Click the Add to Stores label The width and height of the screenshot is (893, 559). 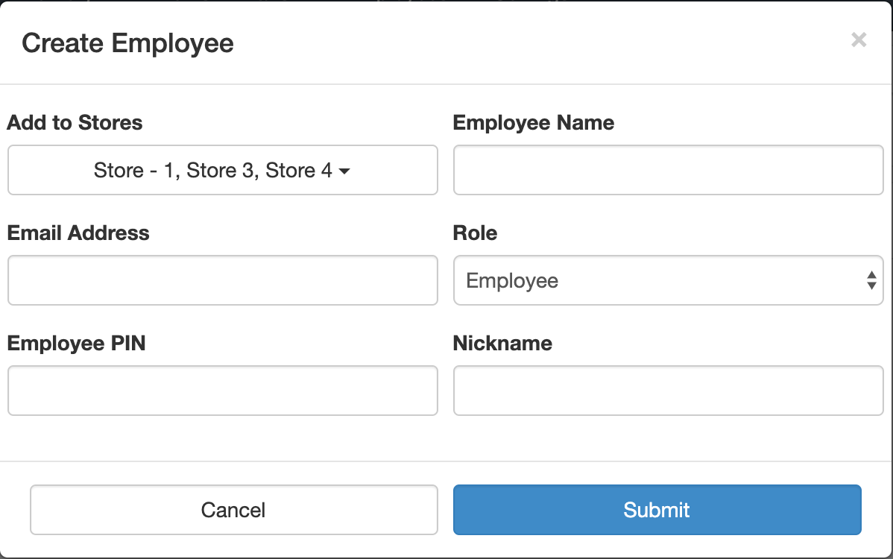(x=75, y=122)
